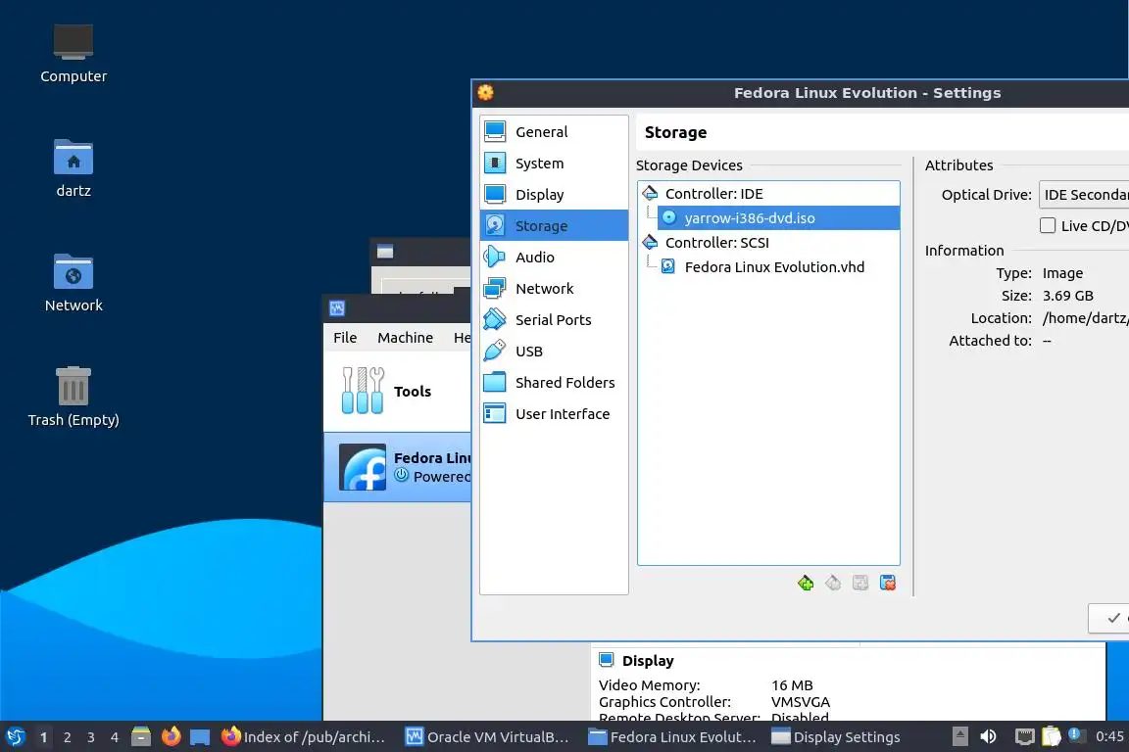Click the VirtualBox Manager title bar icon

(x=337, y=308)
